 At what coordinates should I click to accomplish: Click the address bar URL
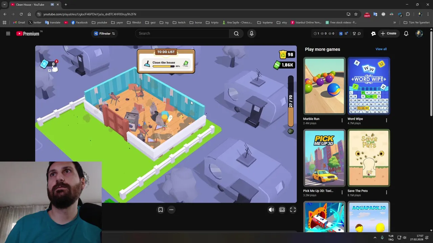pos(90,14)
